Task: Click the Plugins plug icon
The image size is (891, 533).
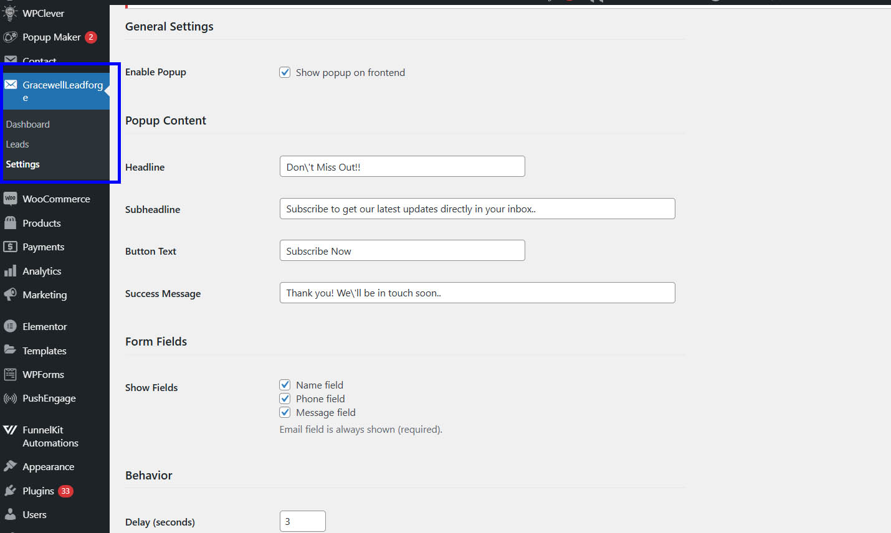Action: (x=10, y=491)
